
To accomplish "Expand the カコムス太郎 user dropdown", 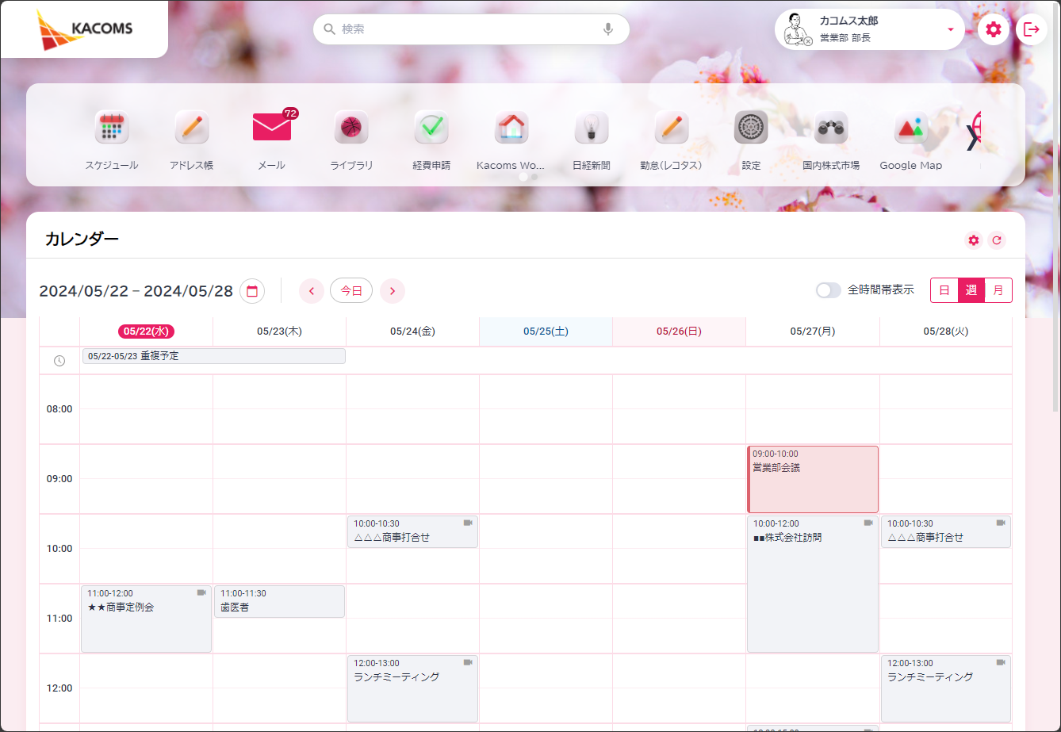I will (x=950, y=30).
